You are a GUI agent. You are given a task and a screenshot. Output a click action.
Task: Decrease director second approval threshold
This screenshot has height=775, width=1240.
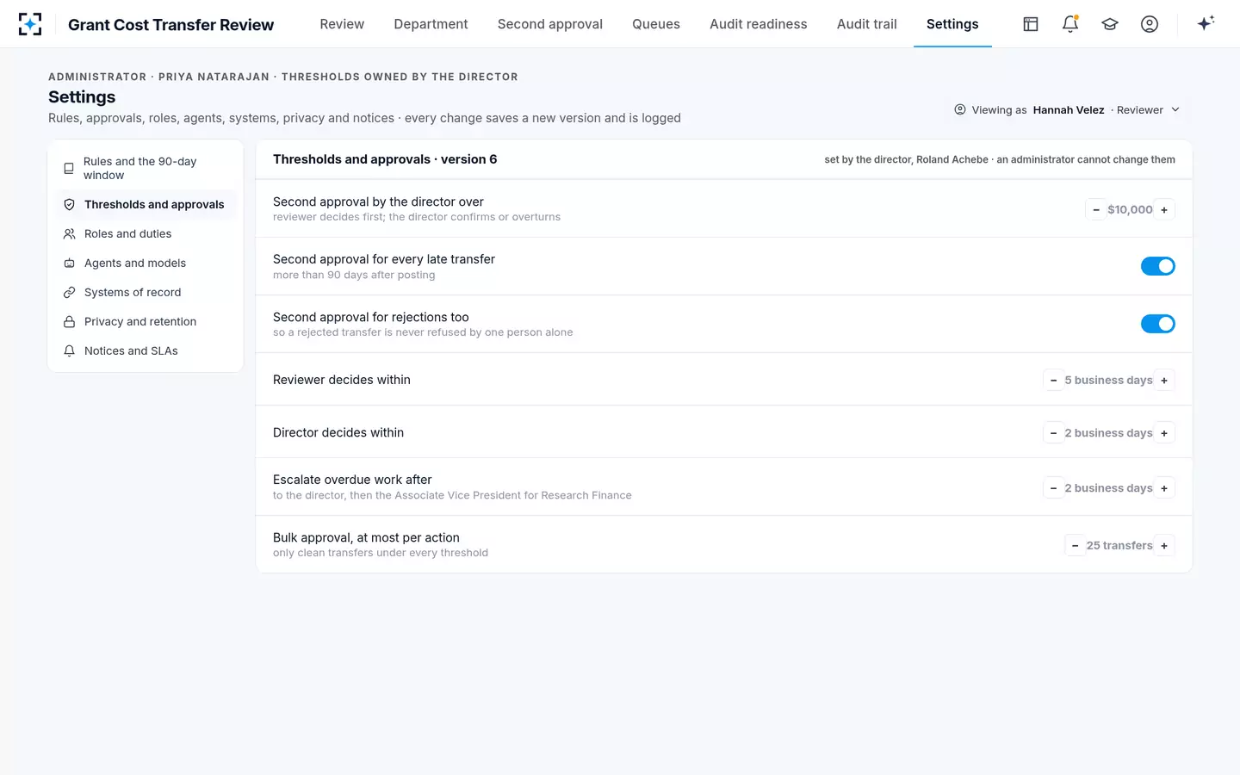tap(1096, 209)
